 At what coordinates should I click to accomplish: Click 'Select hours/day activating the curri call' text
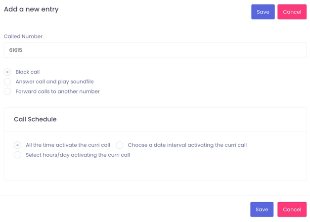click(78, 155)
